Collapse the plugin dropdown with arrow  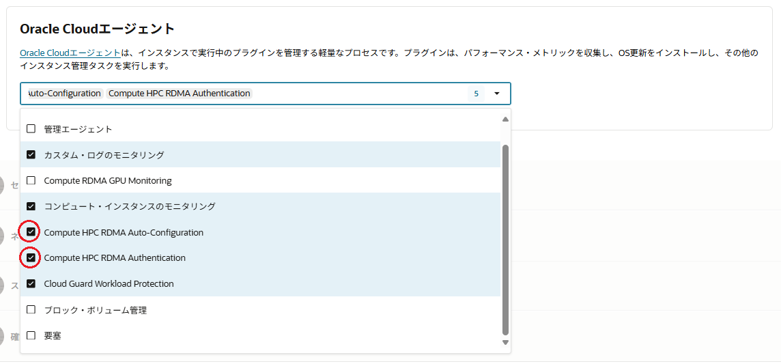click(x=497, y=94)
